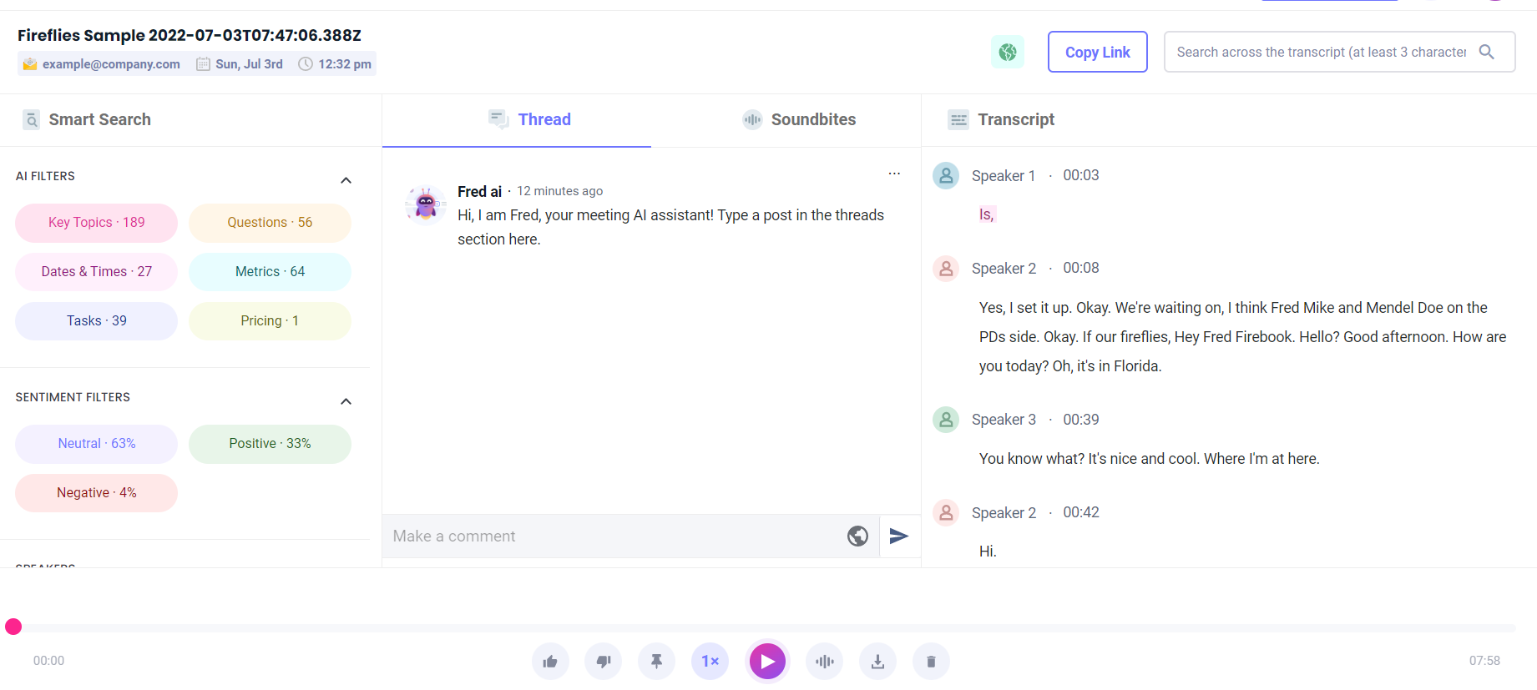Click the clock time icon
Viewport: 1537px width, 690px height.
[306, 64]
